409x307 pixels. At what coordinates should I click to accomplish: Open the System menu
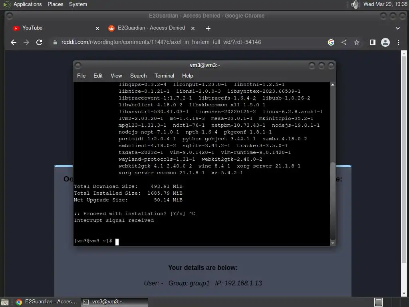[x=78, y=4]
